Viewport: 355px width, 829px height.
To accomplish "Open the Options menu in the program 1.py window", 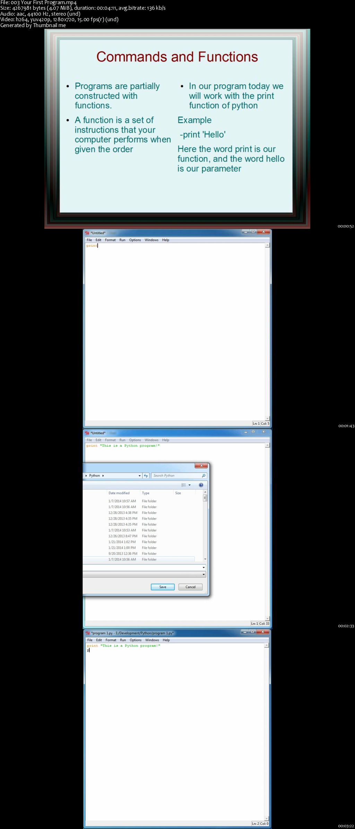I will (x=136, y=640).
